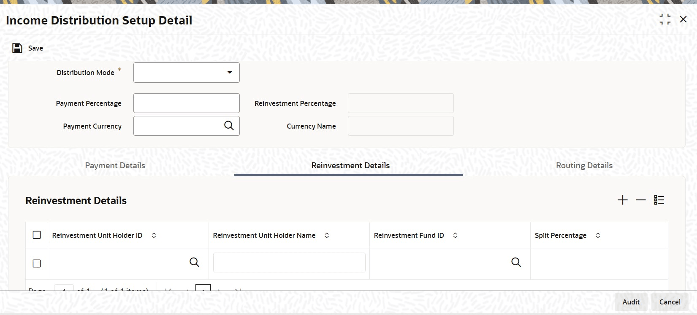This screenshot has height=315, width=697.
Task: Click the Cancel button
Action: (670, 302)
